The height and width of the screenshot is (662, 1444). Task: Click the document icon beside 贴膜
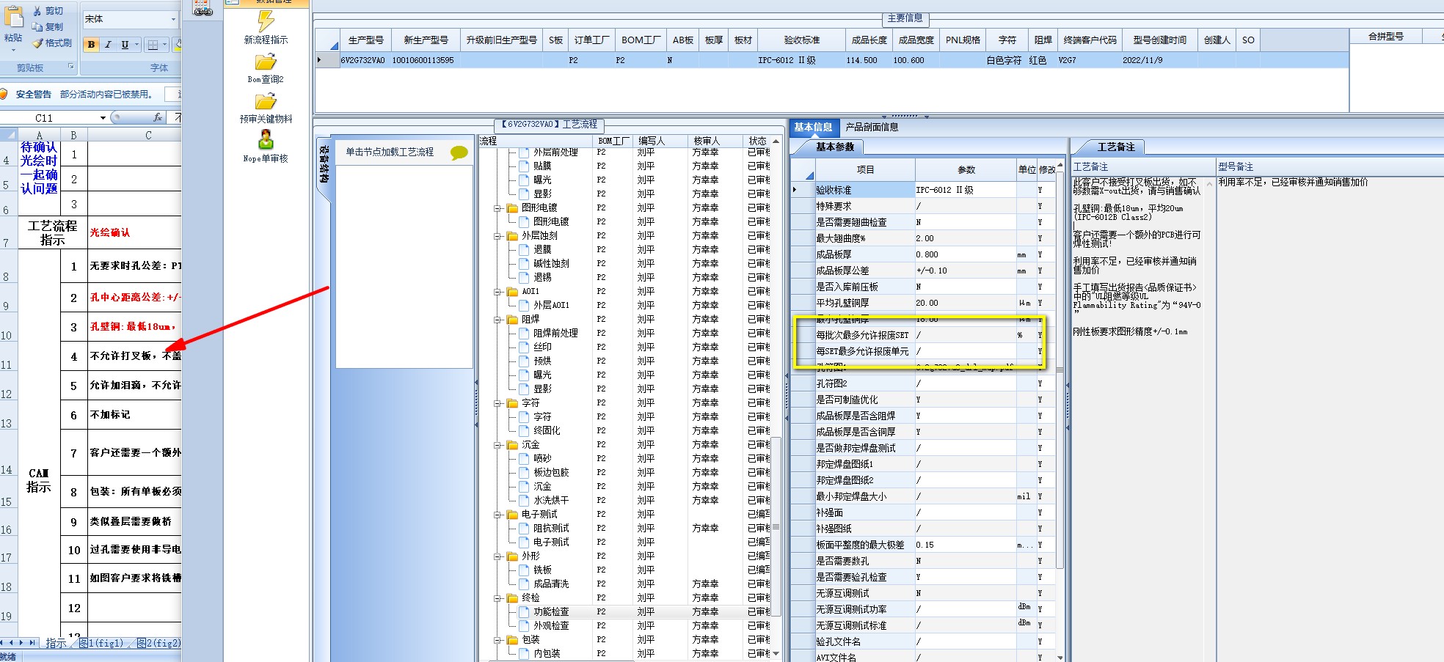(524, 166)
